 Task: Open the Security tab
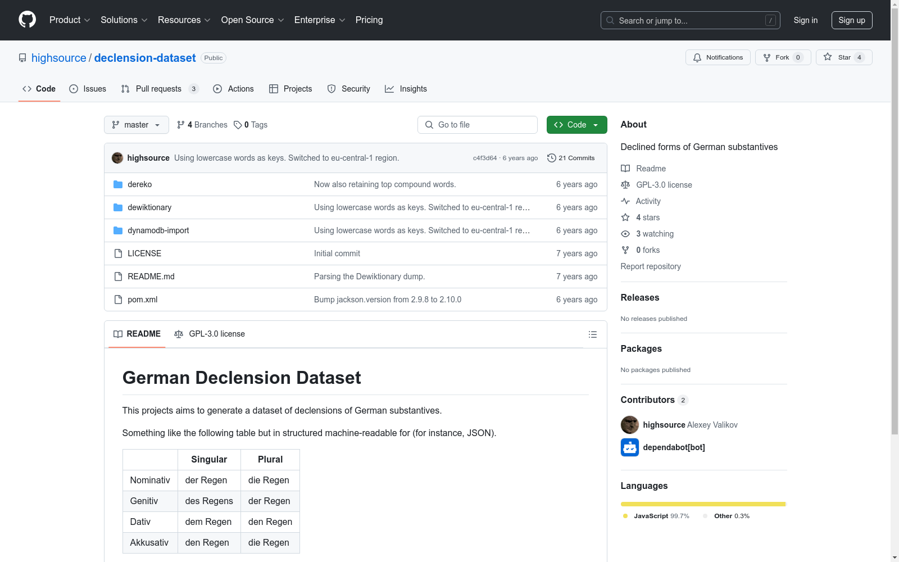349,89
